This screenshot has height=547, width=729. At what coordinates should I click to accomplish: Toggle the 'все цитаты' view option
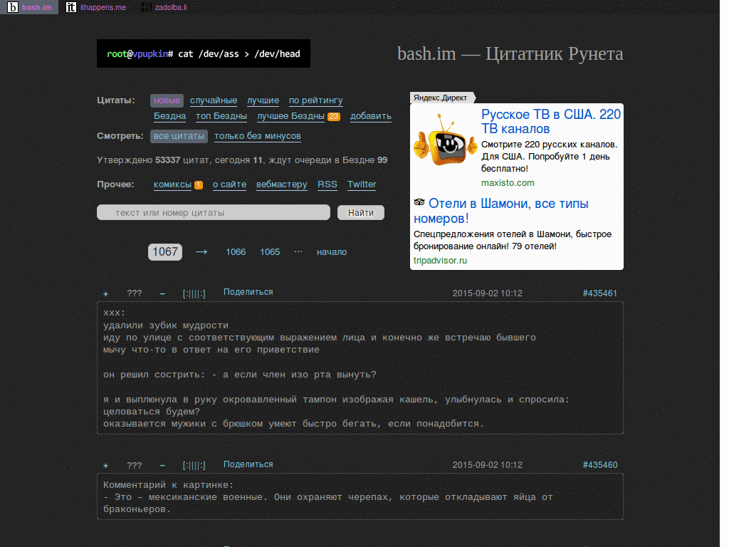179,136
